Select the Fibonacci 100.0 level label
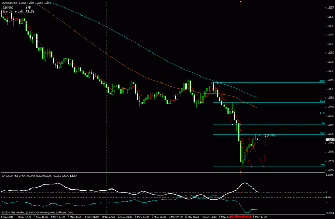335x219 pixels. (x=322, y=81)
